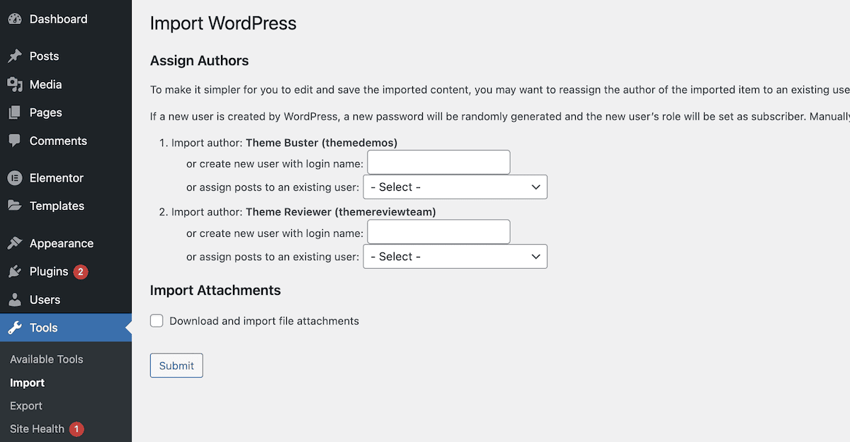This screenshot has width=850, height=442.
Task: Navigate to Pages via its sidebar icon
Action: [16, 112]
